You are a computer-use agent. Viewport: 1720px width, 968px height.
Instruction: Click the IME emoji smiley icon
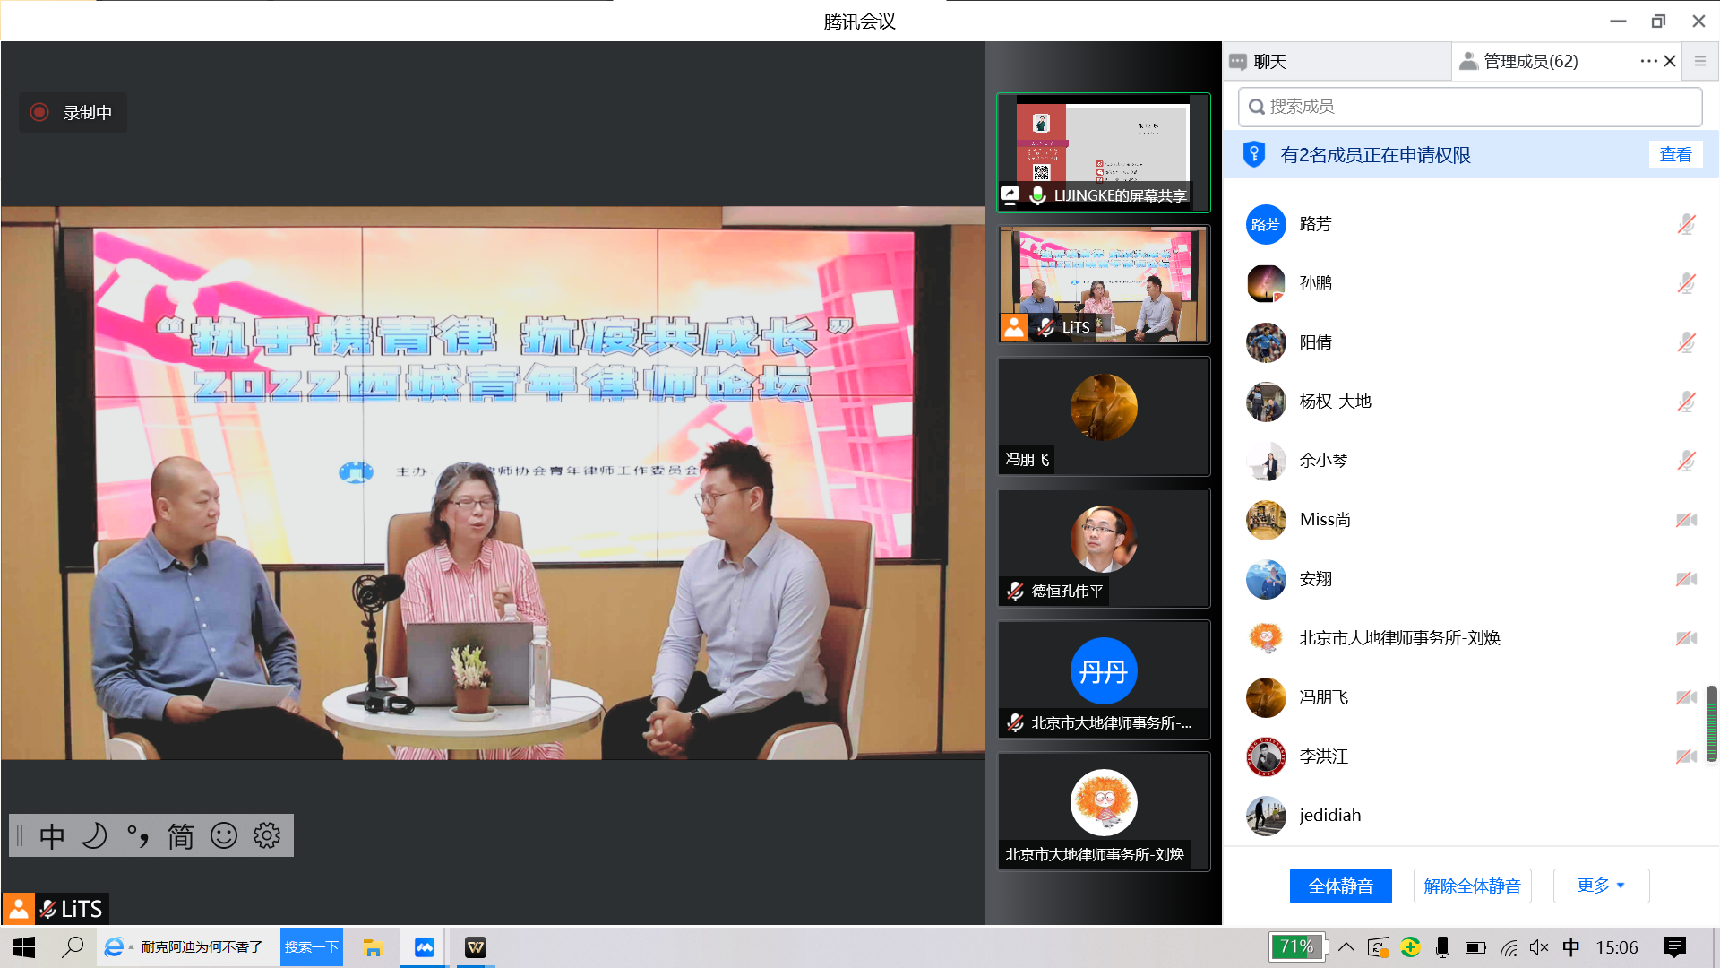point(224,835)
